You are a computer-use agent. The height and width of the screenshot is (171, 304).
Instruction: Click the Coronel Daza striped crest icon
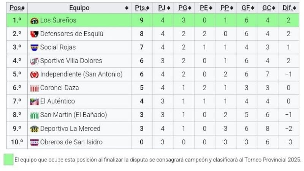click(x=35, y=88)
